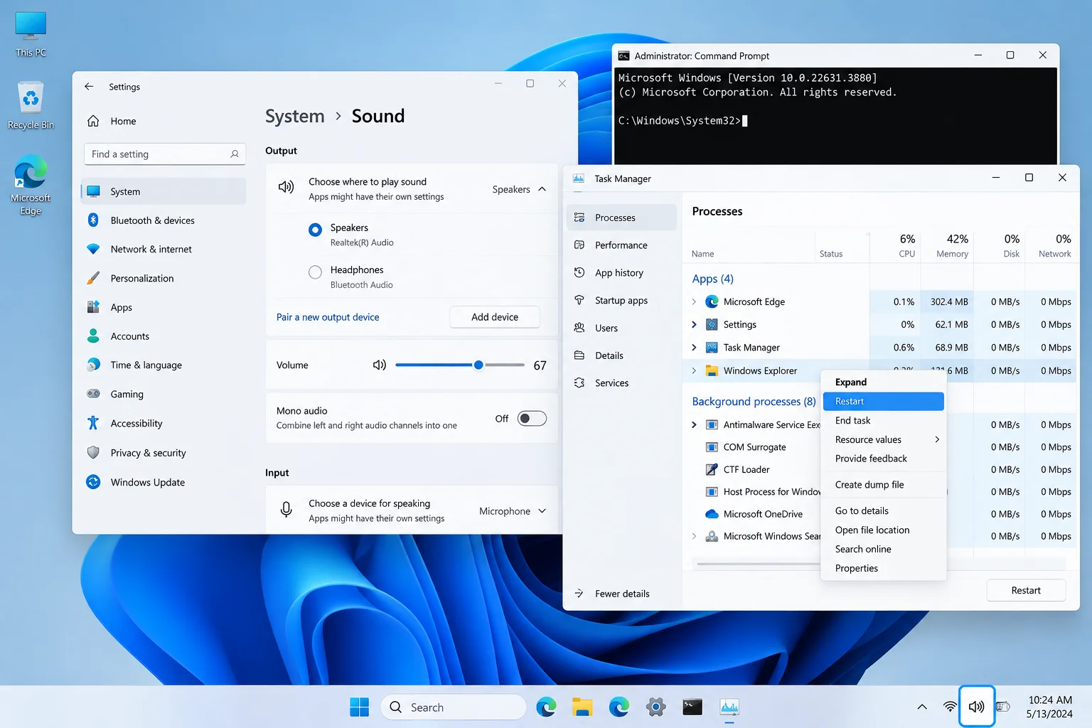Open Settings gear icon in the taskbar
1092x728 pixels.
(x=655, y=707)
